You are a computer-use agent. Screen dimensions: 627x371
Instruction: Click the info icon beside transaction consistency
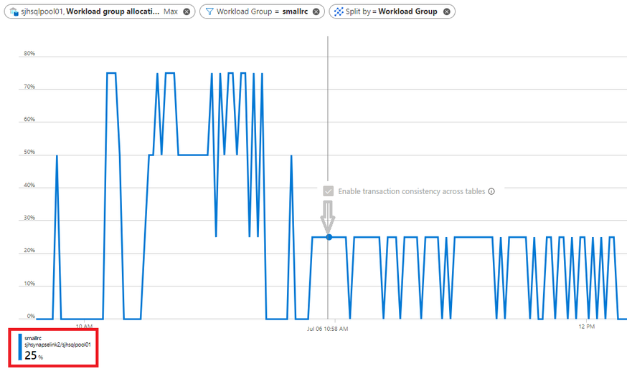(x=491, y=191)
